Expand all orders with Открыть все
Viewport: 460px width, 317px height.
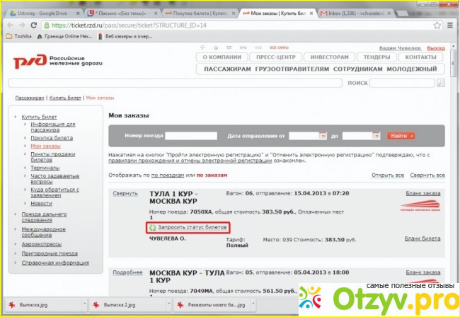tap(388, 175)
